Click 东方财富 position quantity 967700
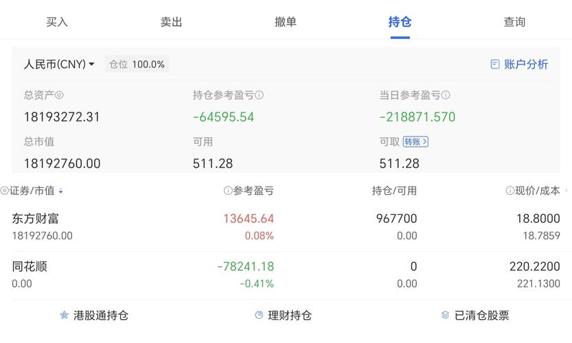The image size is (572, 343). [x=396, y=219]
